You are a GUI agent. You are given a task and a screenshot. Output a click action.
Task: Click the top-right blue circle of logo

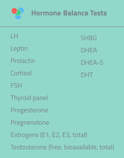tap(22, 10)
